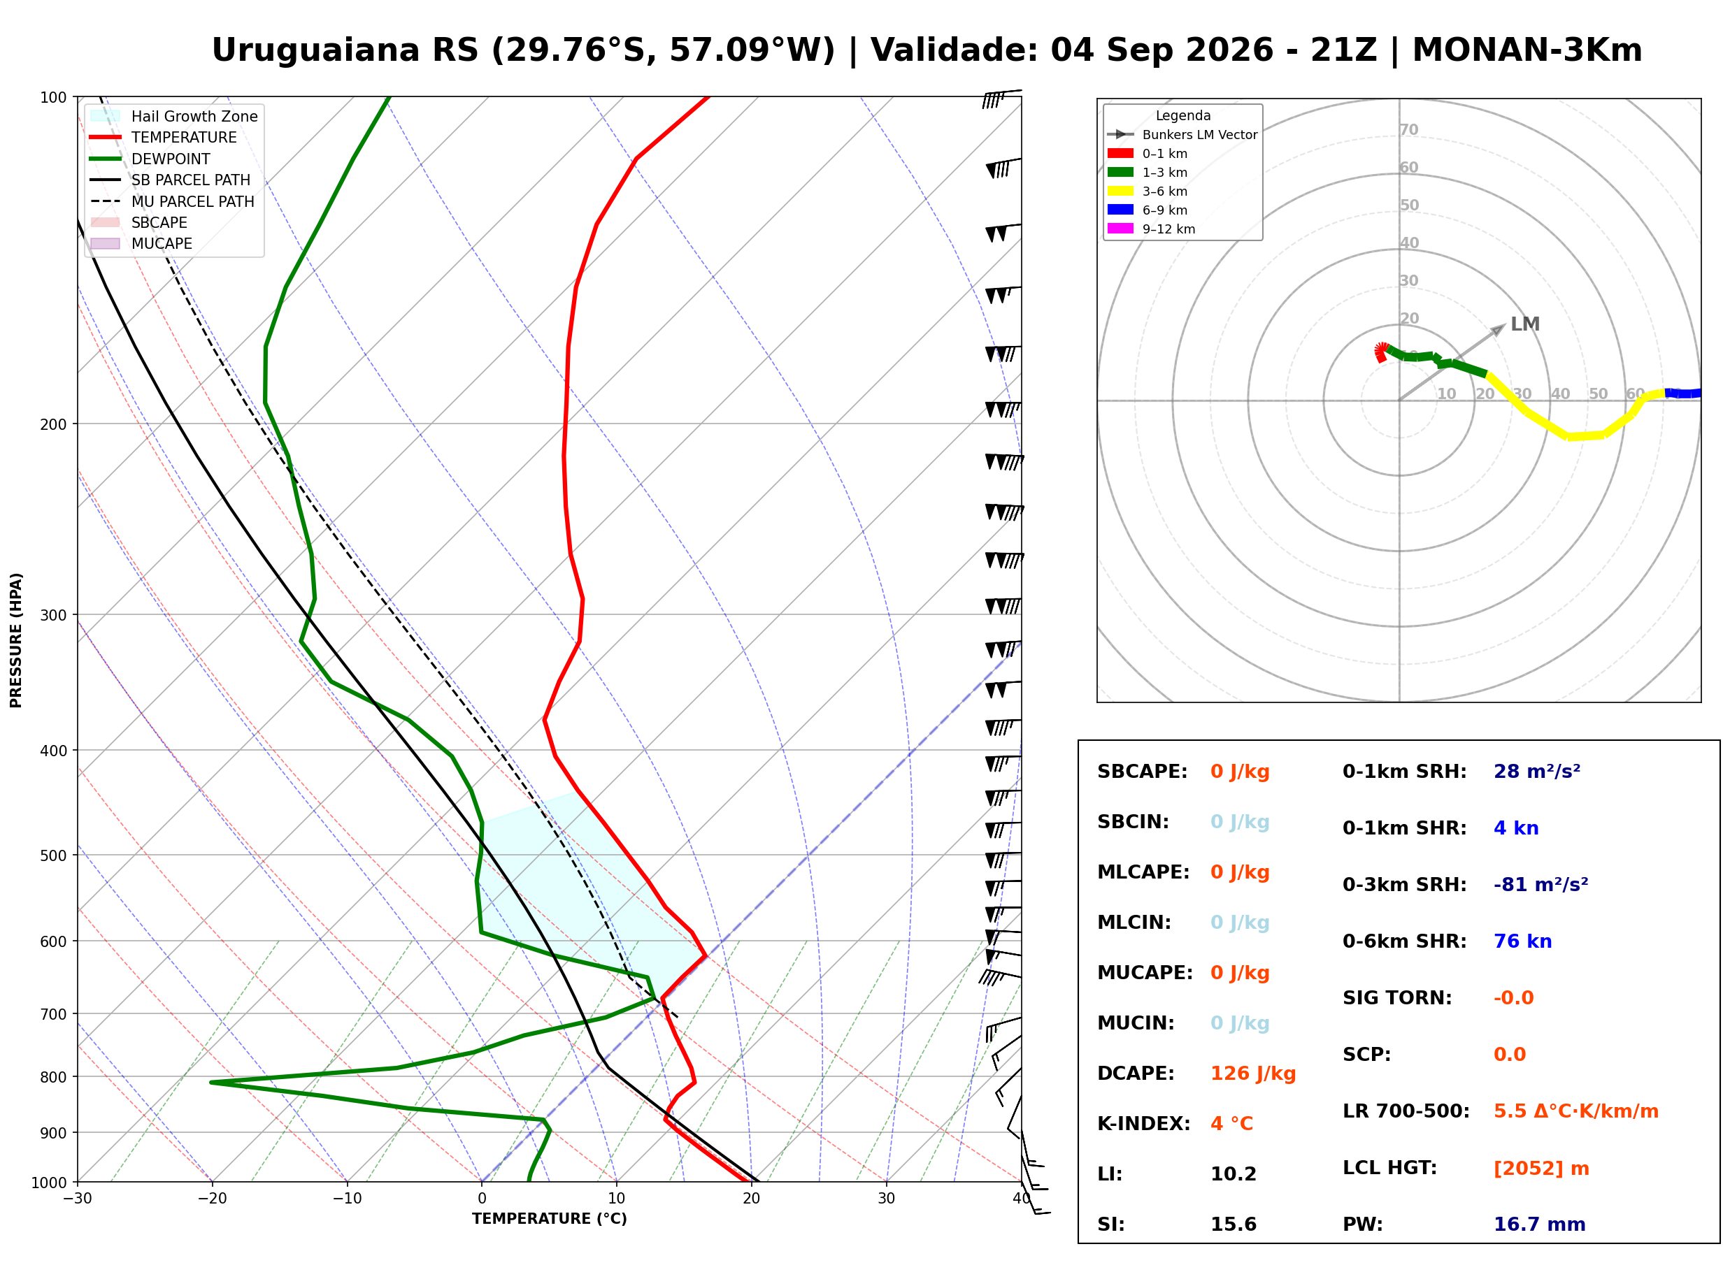Click the 0-6km SHR value 76 kn
Screen dimensions: 1730x1279
point(1522,941)
